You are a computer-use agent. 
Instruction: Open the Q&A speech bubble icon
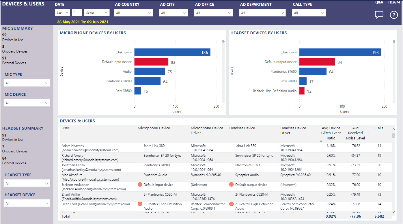pos(379,15)
